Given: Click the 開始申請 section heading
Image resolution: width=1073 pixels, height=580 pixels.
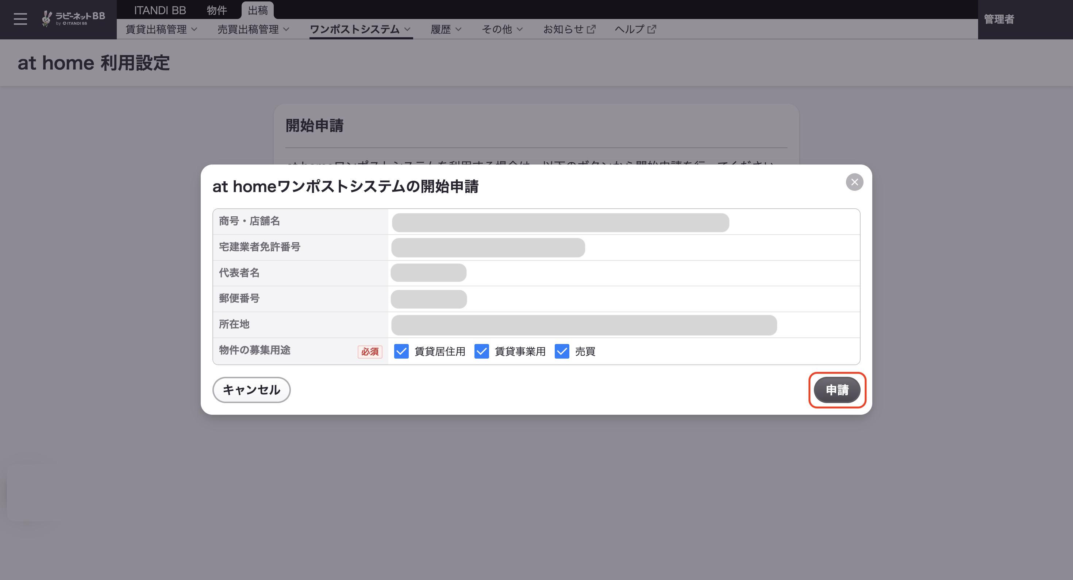Looking at the screenshot, I should [315, 125].
